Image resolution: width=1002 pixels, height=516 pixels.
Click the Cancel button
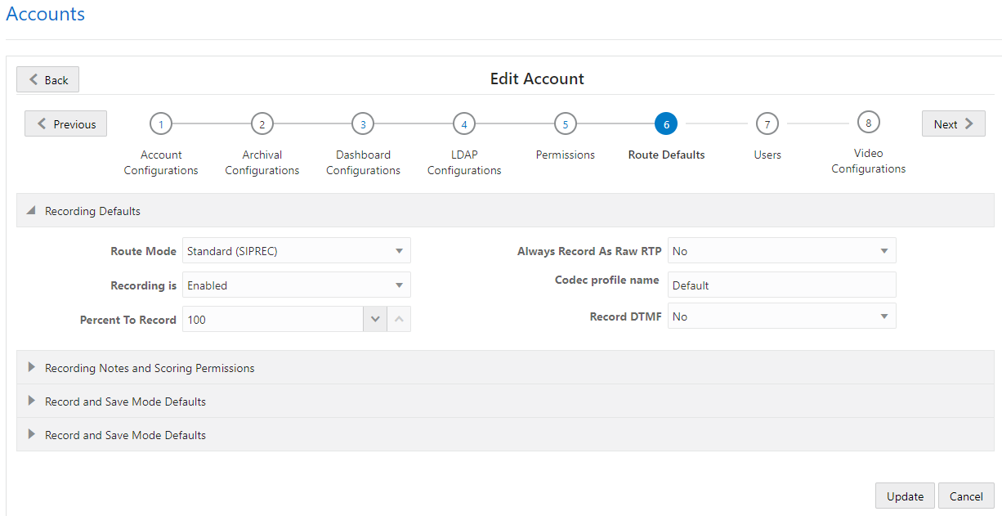966,496
